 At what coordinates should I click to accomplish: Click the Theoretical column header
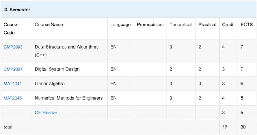click(x=181, y=25)
